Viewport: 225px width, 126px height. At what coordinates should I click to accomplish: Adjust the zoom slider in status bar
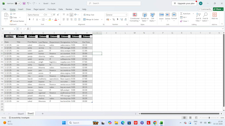[x=209, y=118]
